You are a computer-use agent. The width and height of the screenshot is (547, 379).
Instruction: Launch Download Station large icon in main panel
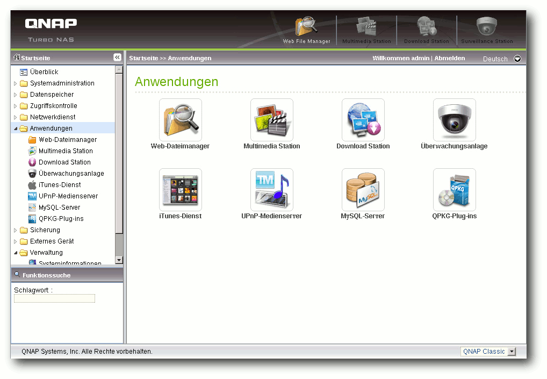tap(363, 120)
